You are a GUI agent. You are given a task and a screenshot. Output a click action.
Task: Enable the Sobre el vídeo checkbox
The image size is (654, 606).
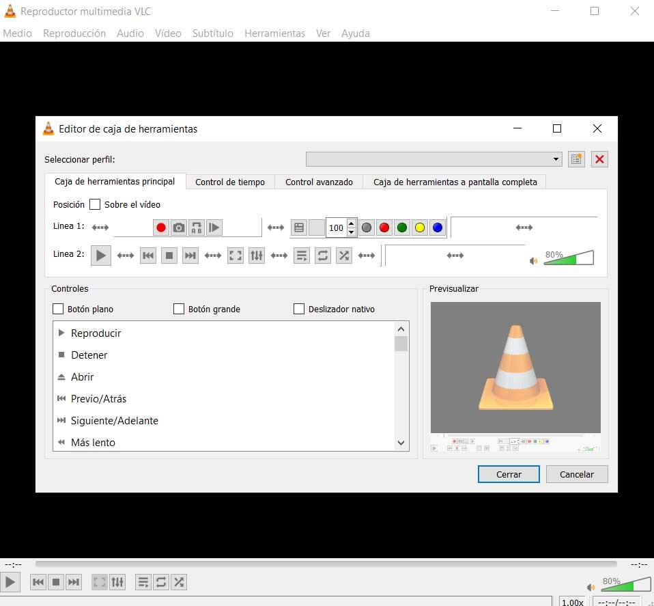[95, 204]
